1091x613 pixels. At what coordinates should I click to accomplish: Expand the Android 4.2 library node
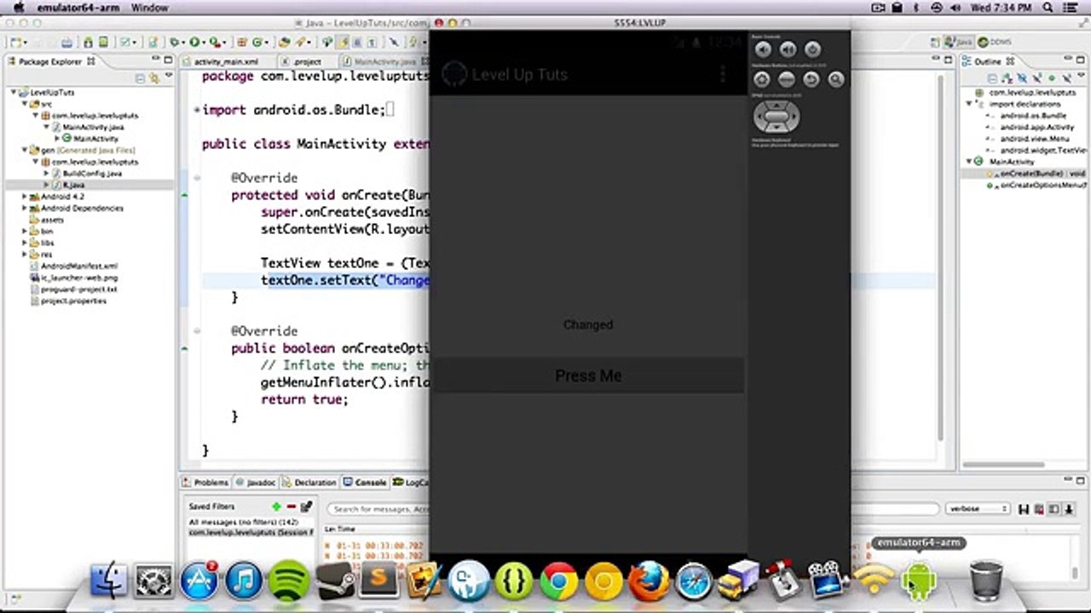click(25, 196)
